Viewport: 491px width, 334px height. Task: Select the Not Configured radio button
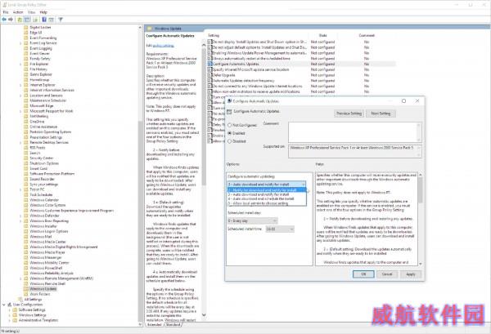coord(229,125)
